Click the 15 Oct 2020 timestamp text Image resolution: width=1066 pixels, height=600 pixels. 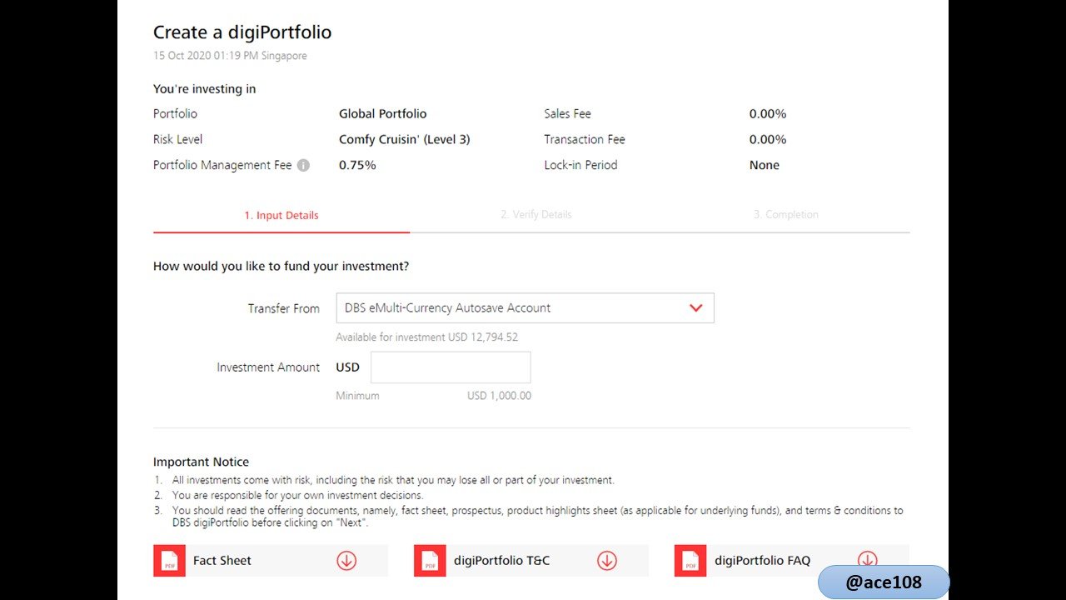(x=230, y=56)
